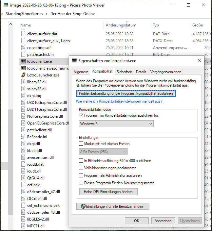Enable Modus mit reduzierten Farben
Viewport: 212px width, 231px height.
pos(81,144)
